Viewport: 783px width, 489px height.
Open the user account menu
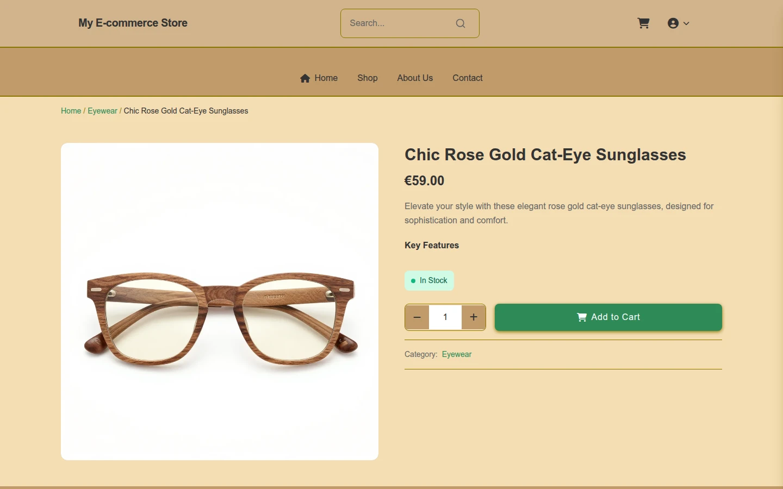(x=678, y=23)
